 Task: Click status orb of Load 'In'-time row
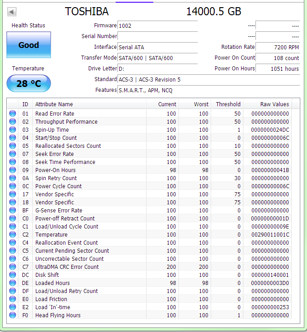(13, 307)
